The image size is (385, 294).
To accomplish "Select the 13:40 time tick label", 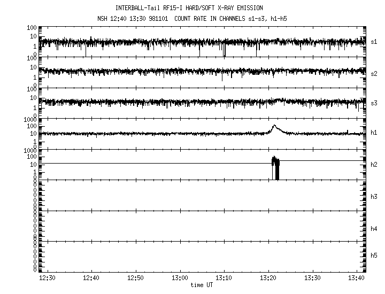I will click(x=356, y=278).
